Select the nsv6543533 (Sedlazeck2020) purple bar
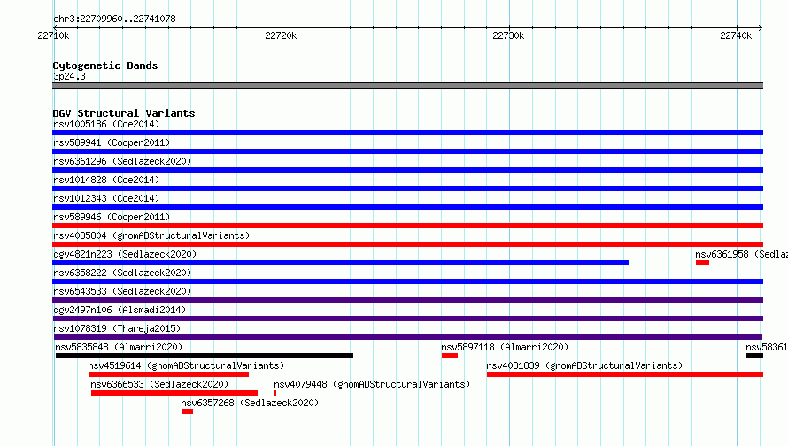Screen dimensions: 788x446 [407, 300]
